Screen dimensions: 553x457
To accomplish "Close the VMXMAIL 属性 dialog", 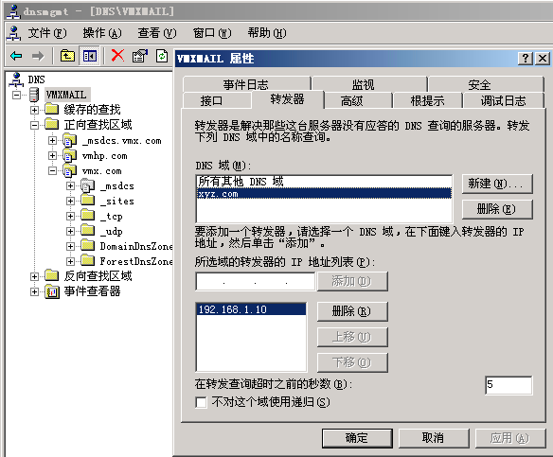I will coord(543,58).
